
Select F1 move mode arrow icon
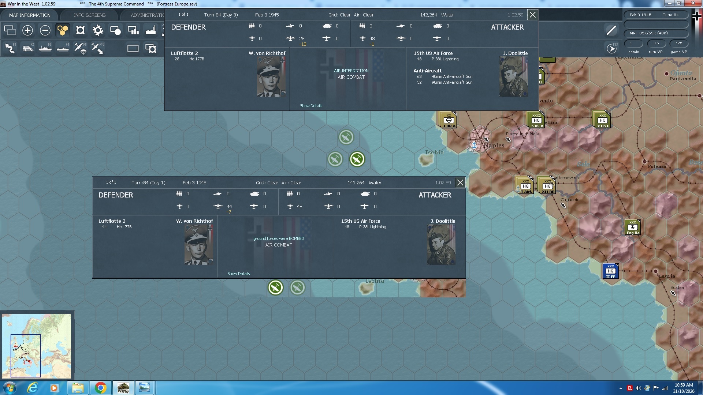pyautogui.click(x=10, y=48)
